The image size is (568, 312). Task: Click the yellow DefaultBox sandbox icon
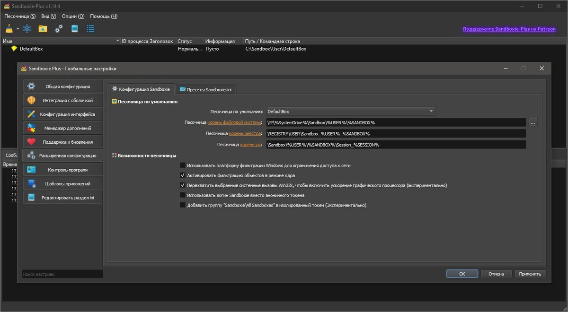pyautogui.click(x=14, y=49)
